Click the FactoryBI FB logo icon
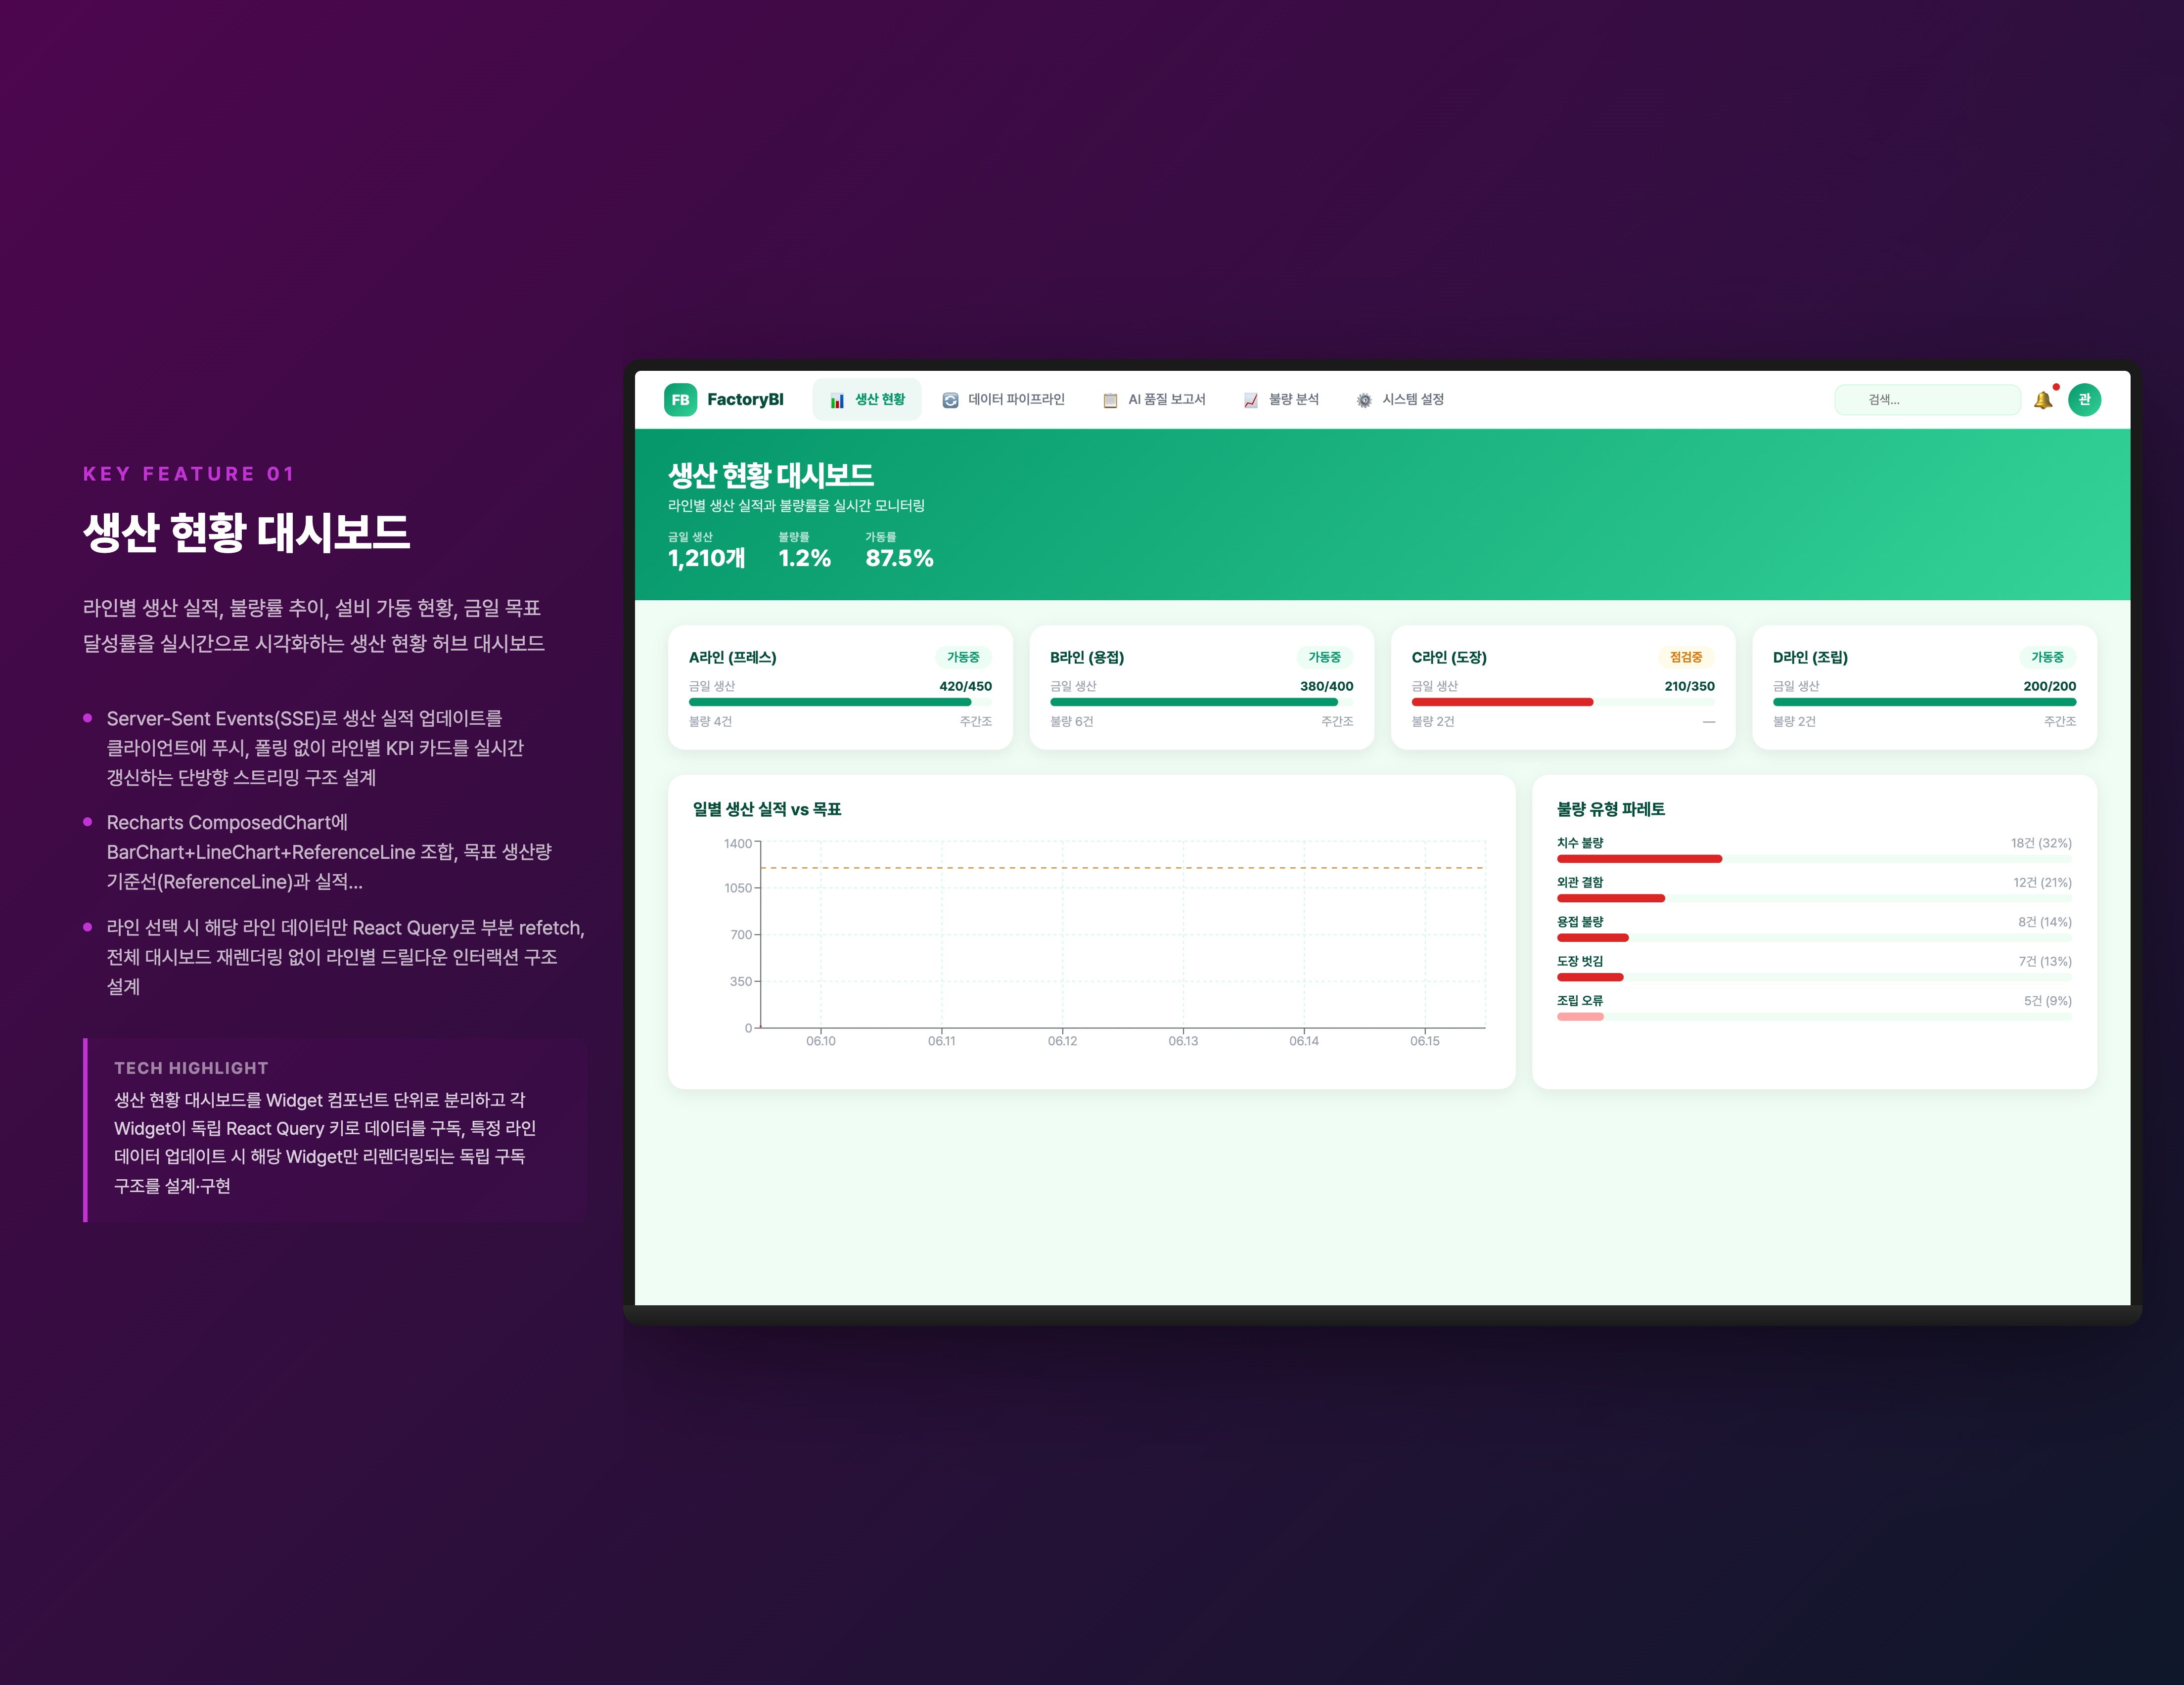Screen dimensions: 2184x1685 click(680, 400)
